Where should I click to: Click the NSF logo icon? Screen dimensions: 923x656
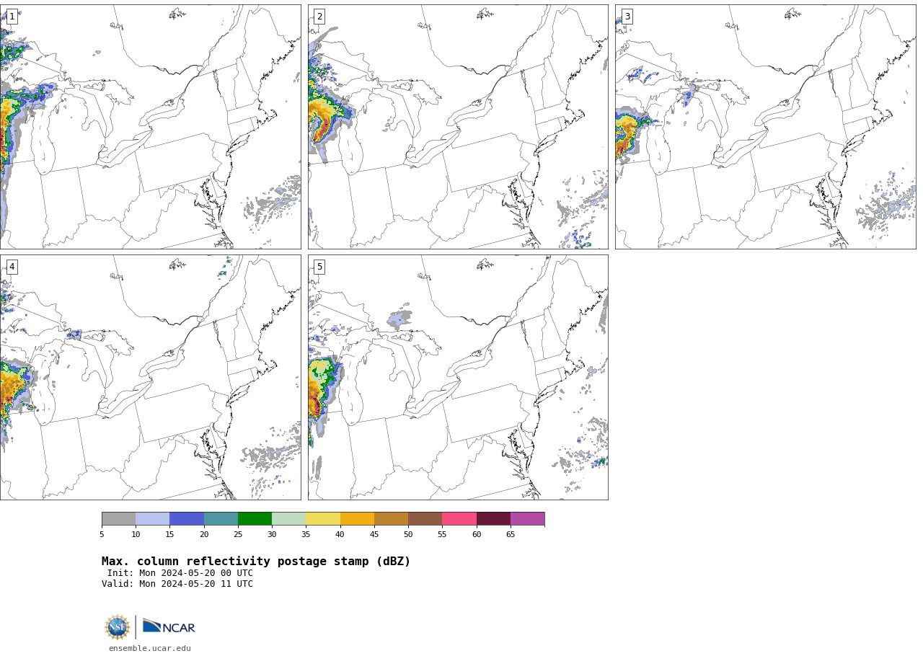tap(117, 627)
